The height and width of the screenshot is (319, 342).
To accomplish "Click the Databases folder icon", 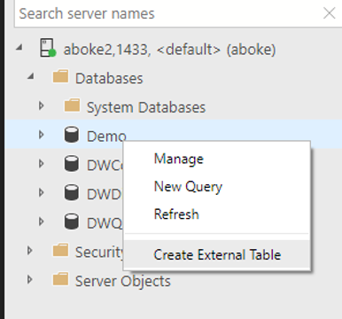I will [x=60, y=77].
